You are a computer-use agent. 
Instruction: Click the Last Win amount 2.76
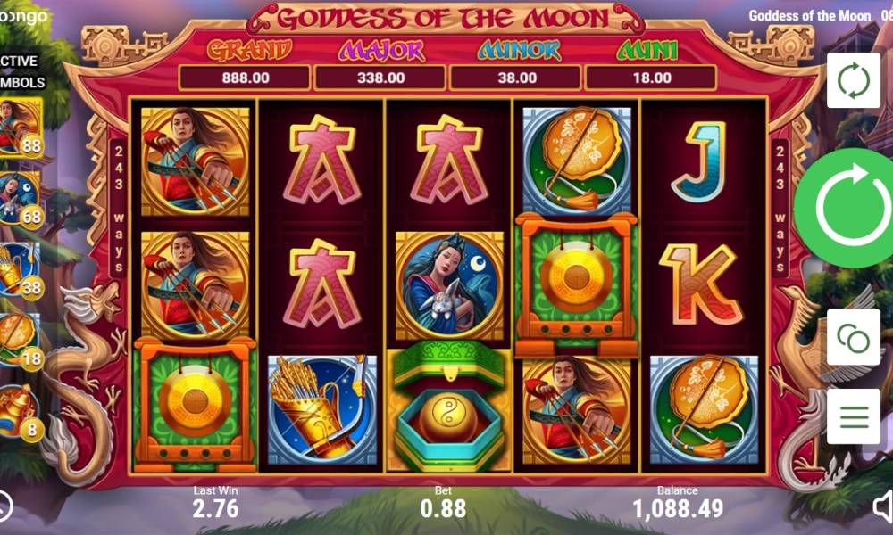pos(215,507)
